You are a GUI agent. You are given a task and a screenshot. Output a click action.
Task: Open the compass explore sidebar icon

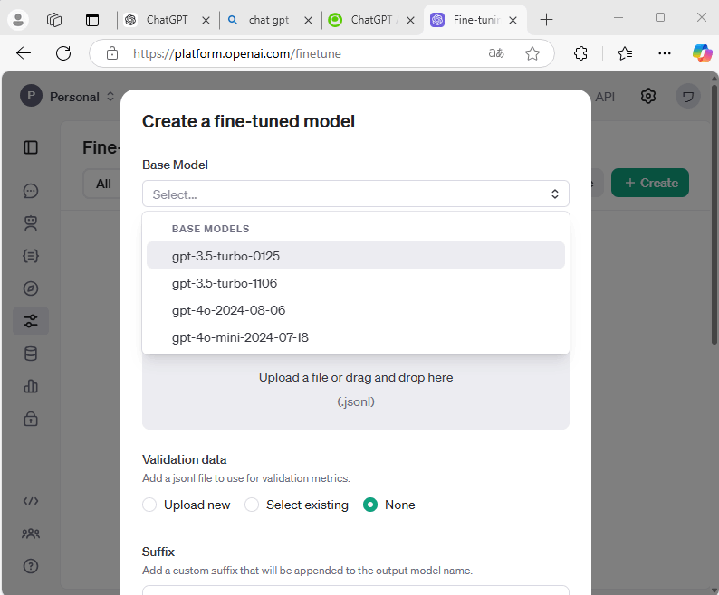click(31, 288)
